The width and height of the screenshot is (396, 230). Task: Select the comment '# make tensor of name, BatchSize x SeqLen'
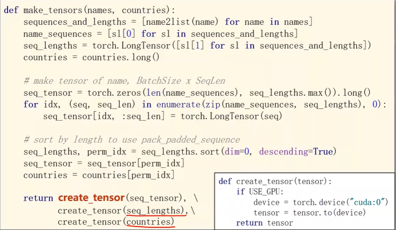124,81
